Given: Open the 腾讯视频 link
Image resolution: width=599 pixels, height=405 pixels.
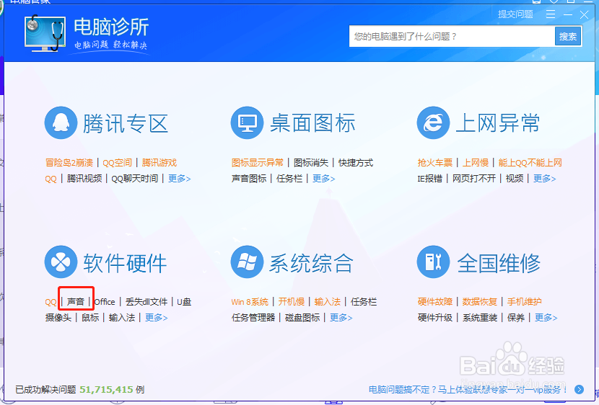Looking at the screenshot, I should click(x=84, y=179).
